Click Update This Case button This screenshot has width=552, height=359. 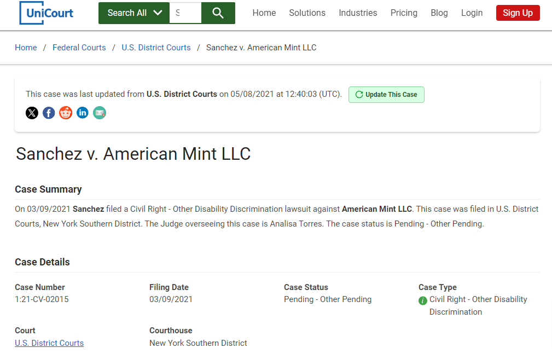tap(386, 95)
